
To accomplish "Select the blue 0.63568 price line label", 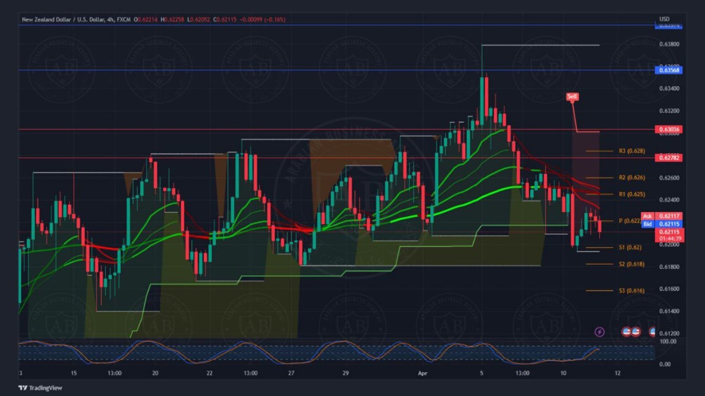I will click(669, 70).
